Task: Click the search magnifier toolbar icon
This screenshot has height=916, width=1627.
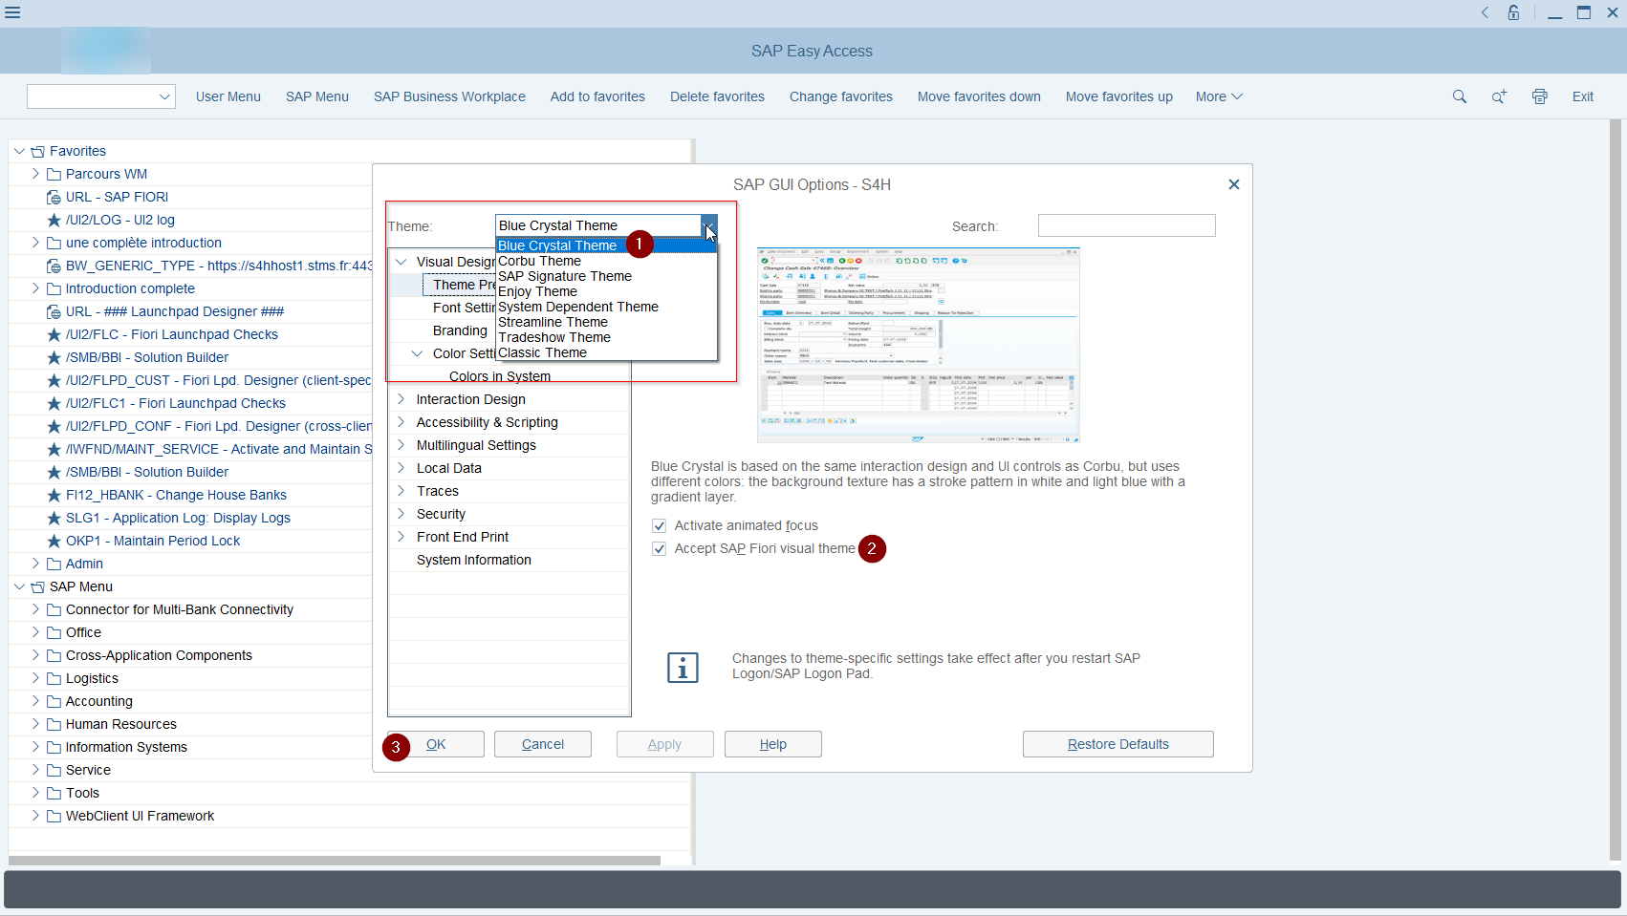Action: (x=1459, y=96)
